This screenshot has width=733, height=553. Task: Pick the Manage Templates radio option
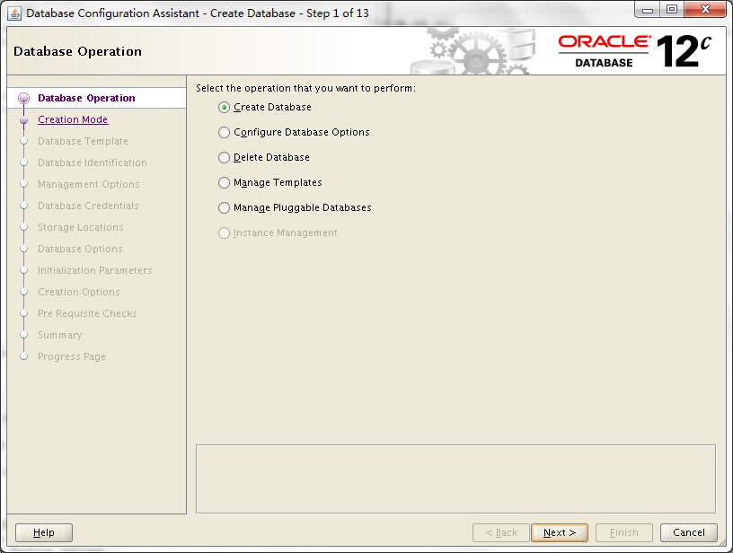[x=224, y=182]
